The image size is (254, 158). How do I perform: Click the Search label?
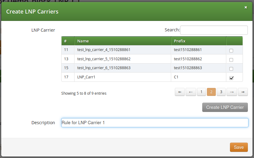(172, 30)
